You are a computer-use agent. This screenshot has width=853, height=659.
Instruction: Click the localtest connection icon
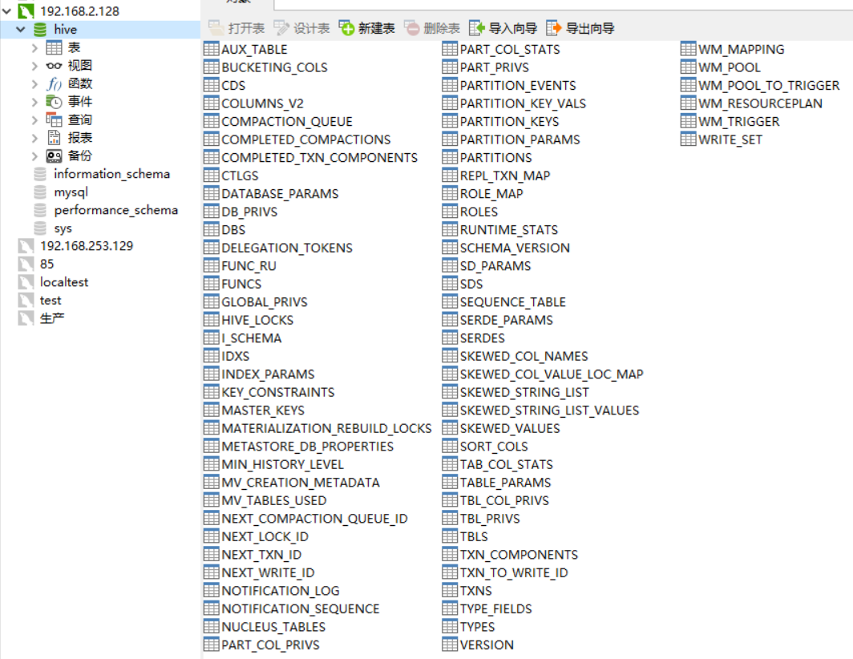click(x=26, y=282)
